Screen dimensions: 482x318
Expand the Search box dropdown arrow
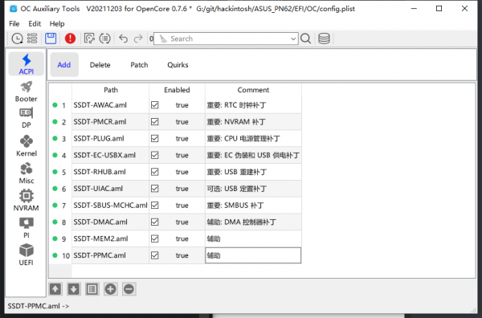point(293,39)
